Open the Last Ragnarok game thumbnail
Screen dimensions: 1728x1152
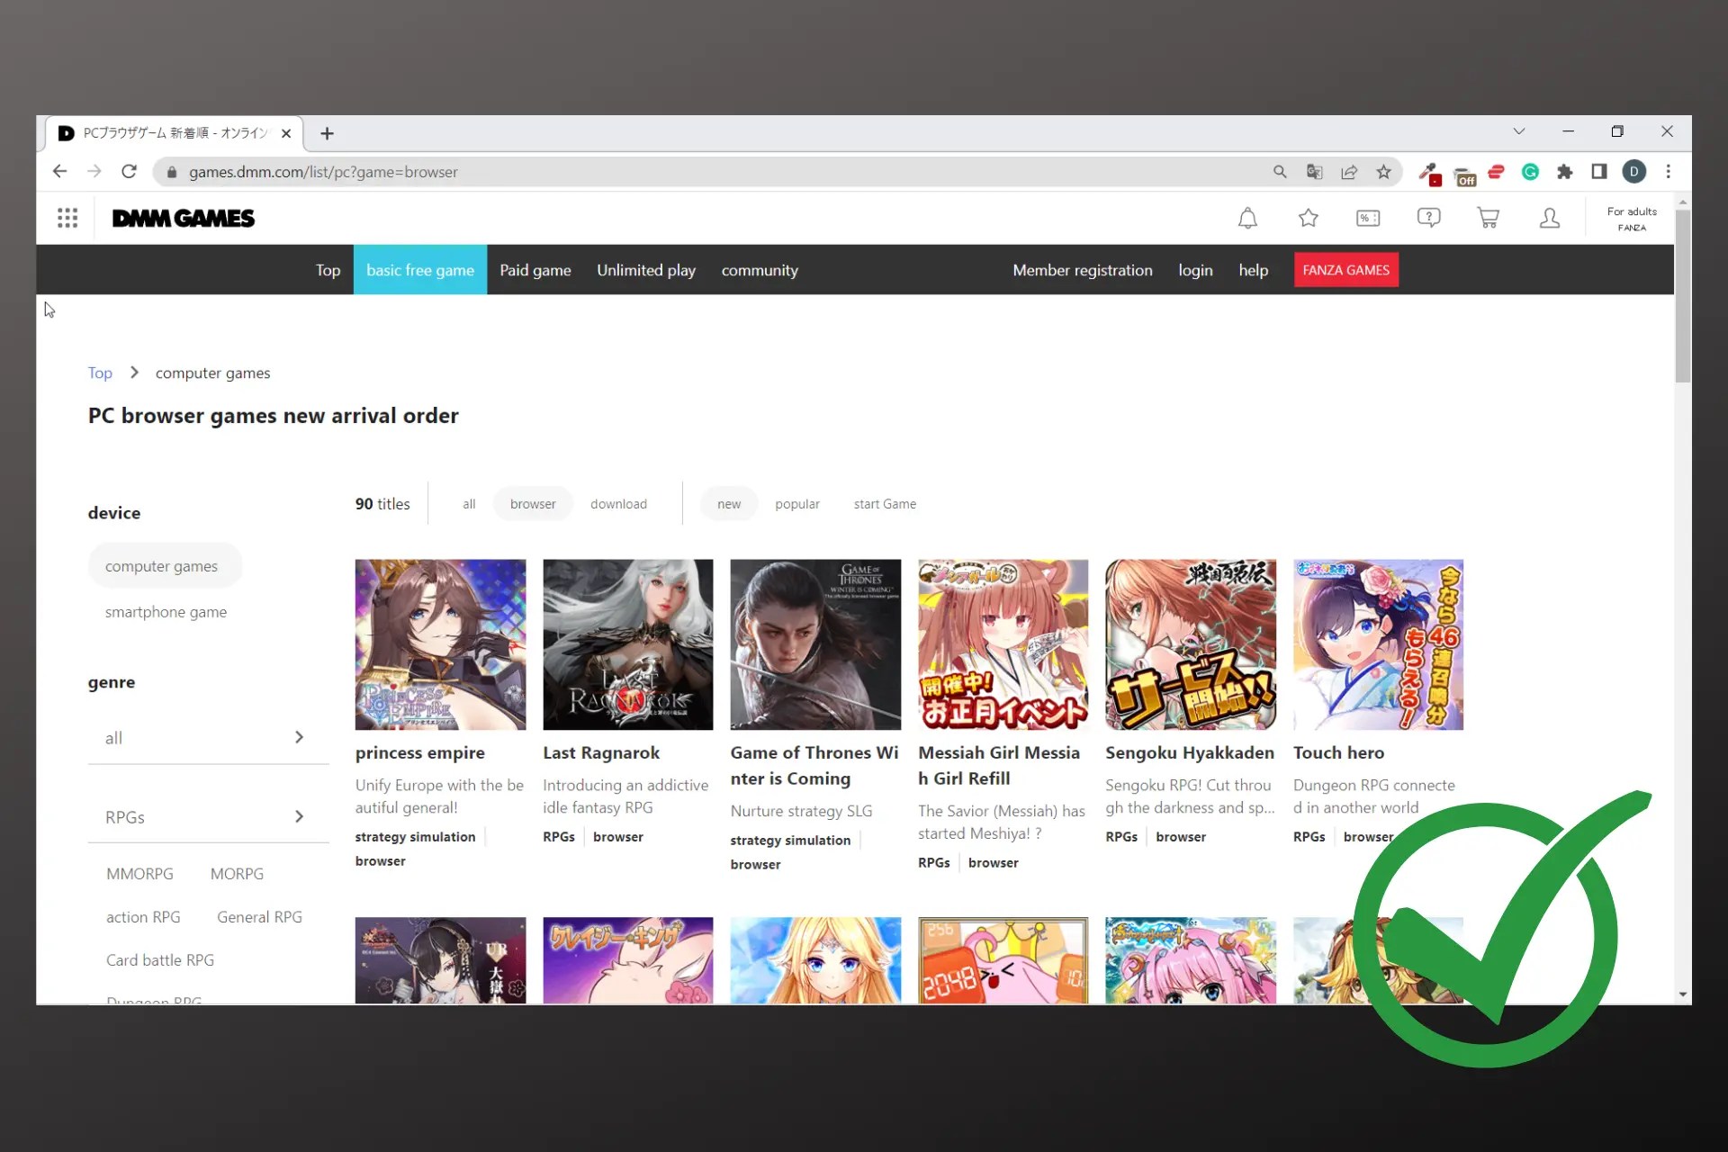coord(627,644)
